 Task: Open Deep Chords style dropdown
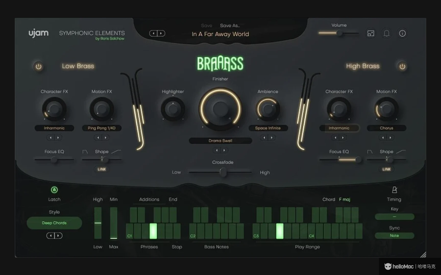pyautogui.click(x=54, y=223)
